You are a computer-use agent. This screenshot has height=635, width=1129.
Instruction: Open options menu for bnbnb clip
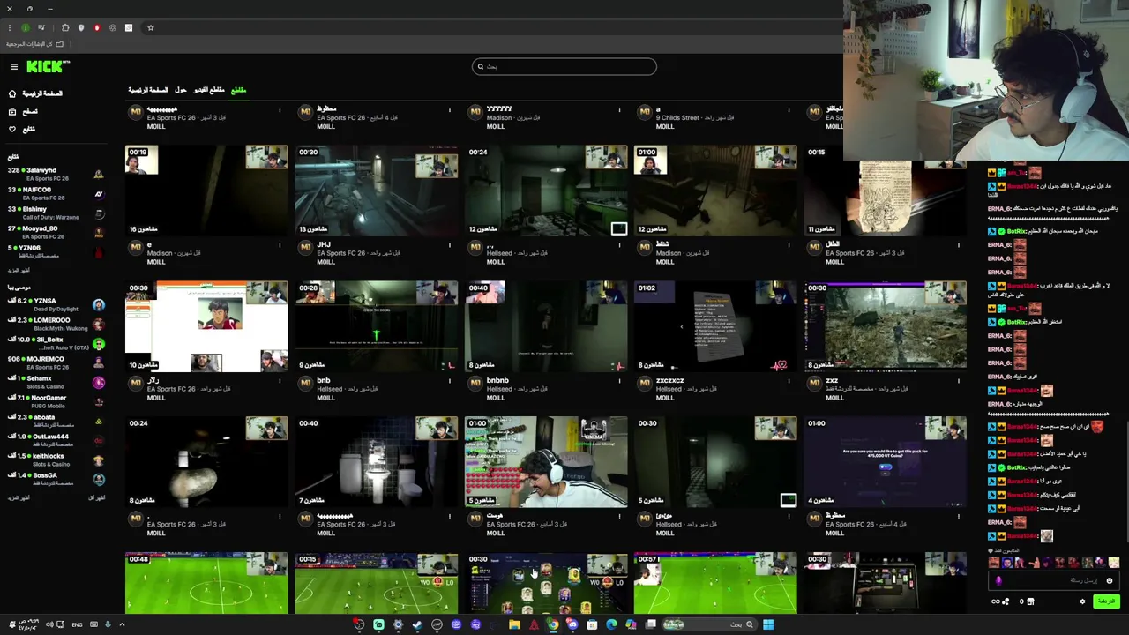coord(619,381)
